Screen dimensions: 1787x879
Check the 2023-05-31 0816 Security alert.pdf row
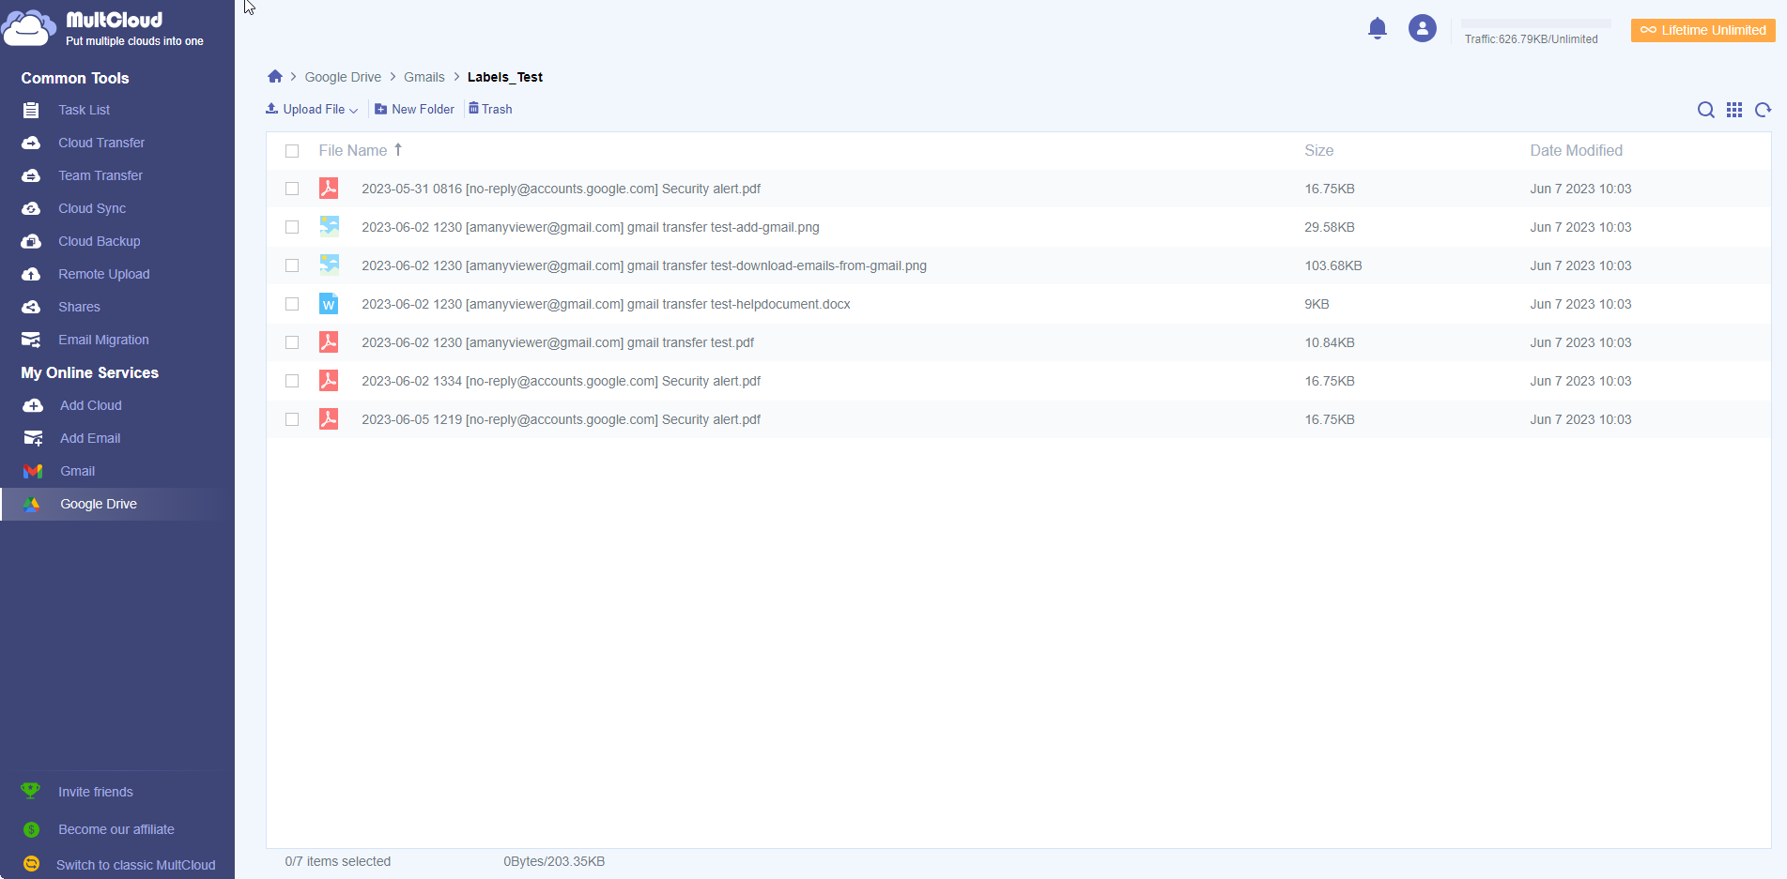292,189
